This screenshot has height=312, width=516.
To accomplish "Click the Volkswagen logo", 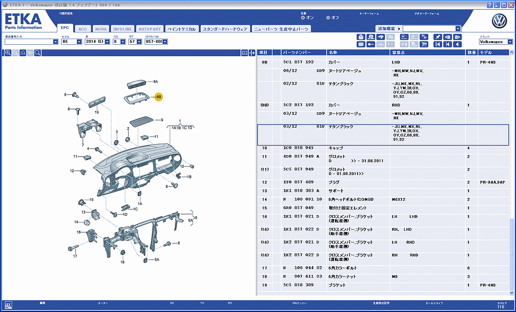I will [x=499, y=21].
